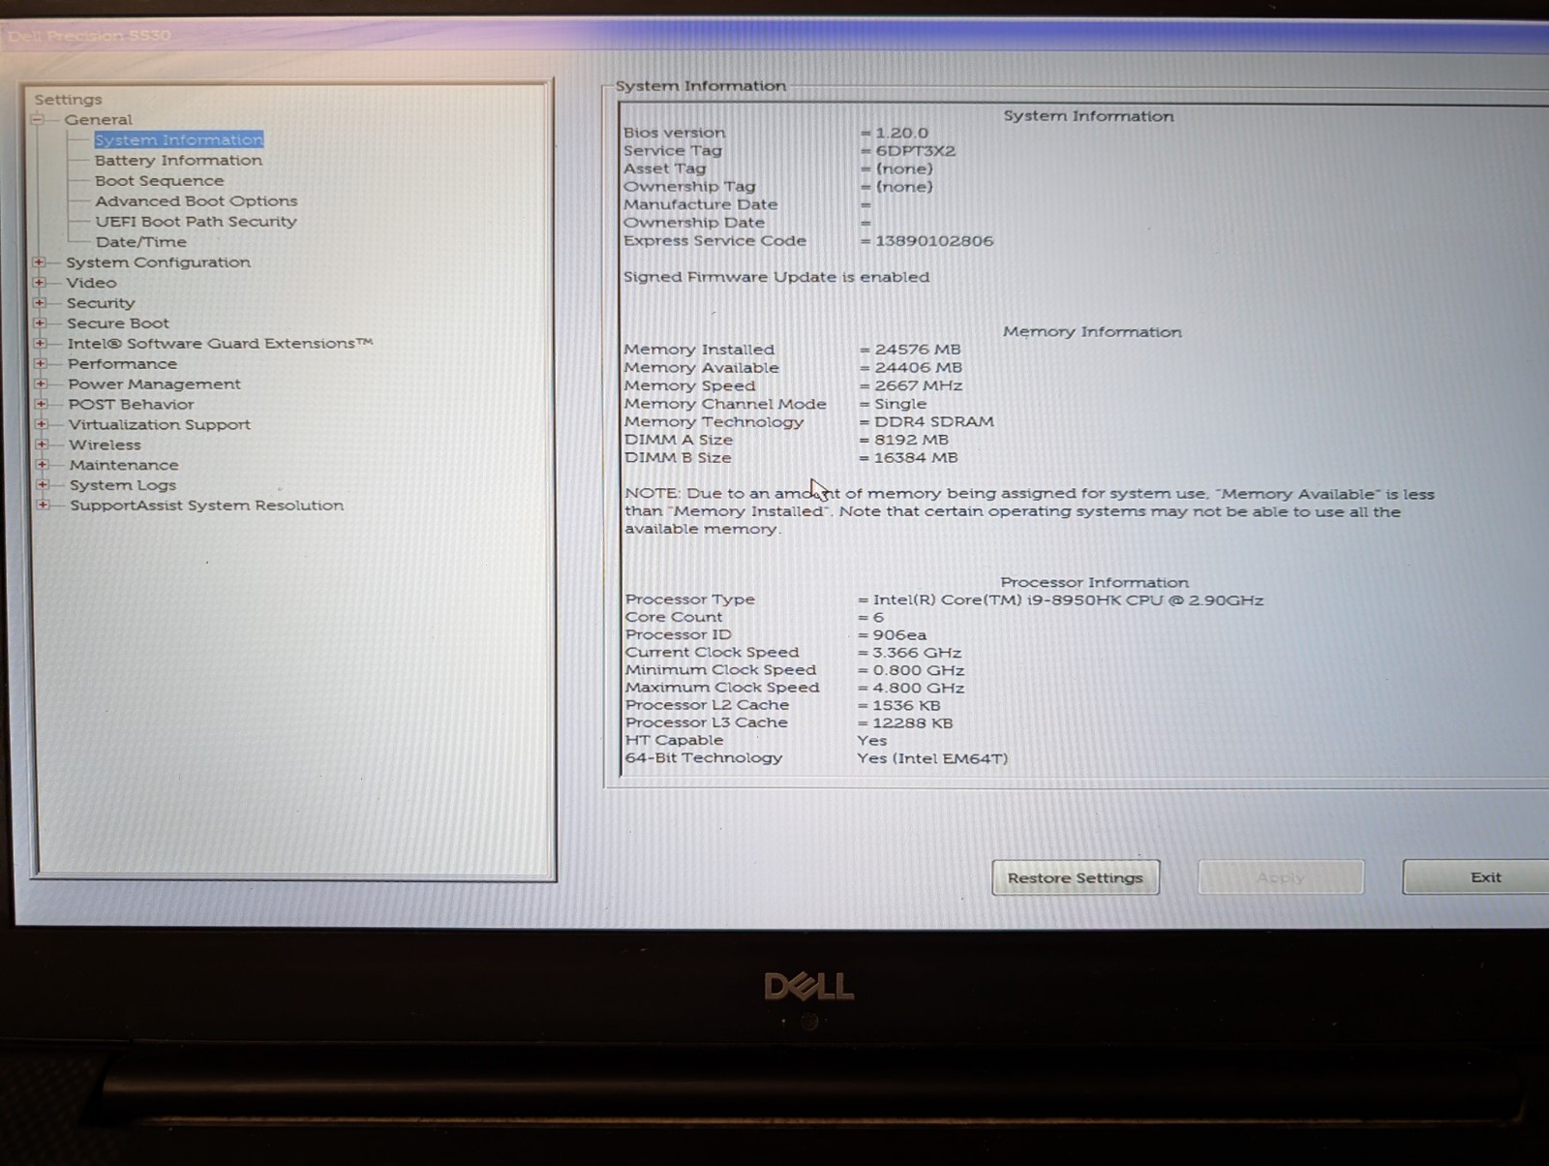Open Battery Information
Image resolution: width=1549 pixels, height=1166 pixels.
point(178,161)
